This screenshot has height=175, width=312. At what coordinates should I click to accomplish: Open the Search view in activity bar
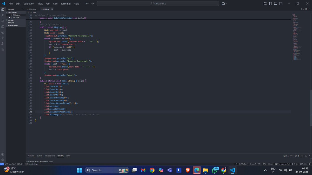[3, 15]
